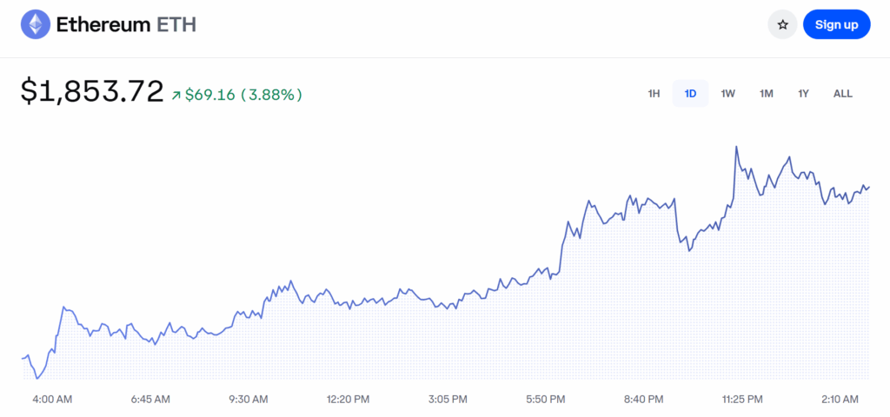The width and height of the screenshot is (890, 417).
Task: Click the rightmost end of price line
Action: pos(869,186)
